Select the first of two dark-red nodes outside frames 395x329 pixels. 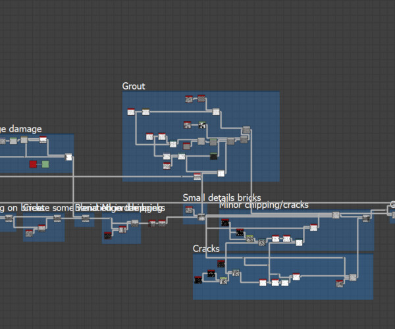[152, 223]
